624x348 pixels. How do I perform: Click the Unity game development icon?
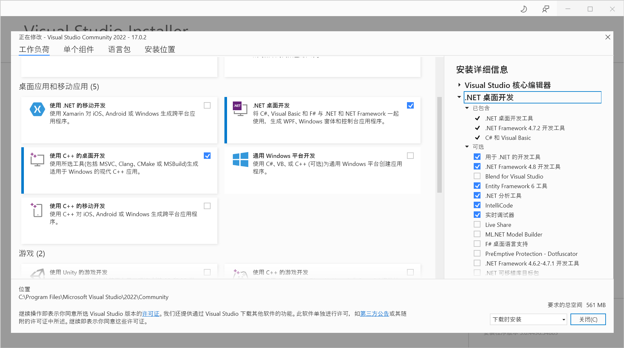pyautogui.click(x=37, y=274)
